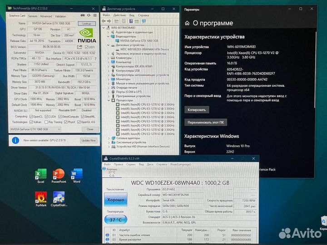Toggle the OpenCL checkbox
This screenshot has height=245, width=327.
(x=31, y=117)
